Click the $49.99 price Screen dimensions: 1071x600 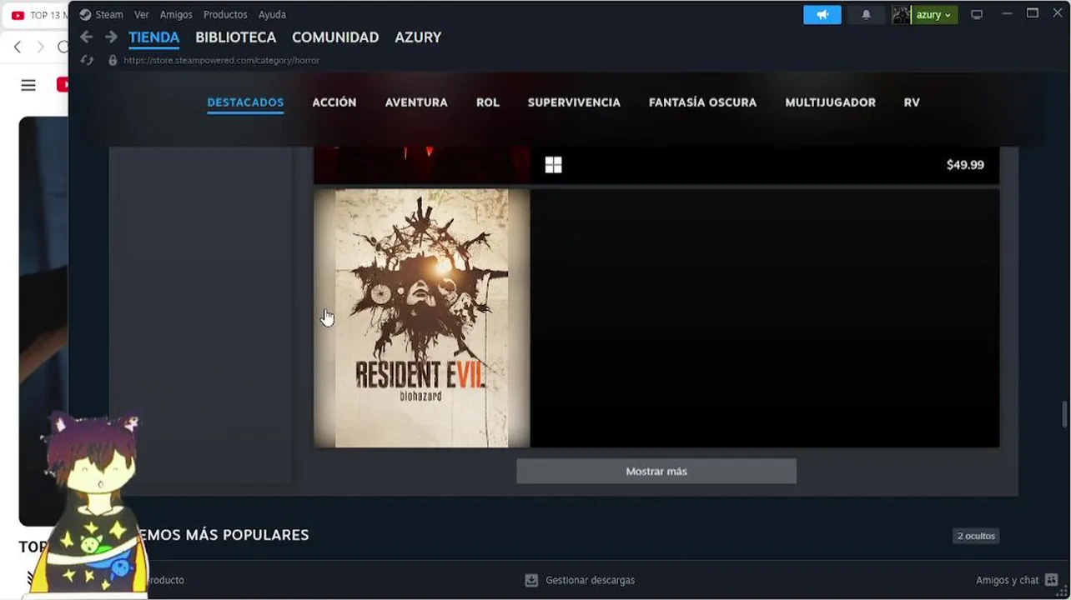[x=965, y=165]
